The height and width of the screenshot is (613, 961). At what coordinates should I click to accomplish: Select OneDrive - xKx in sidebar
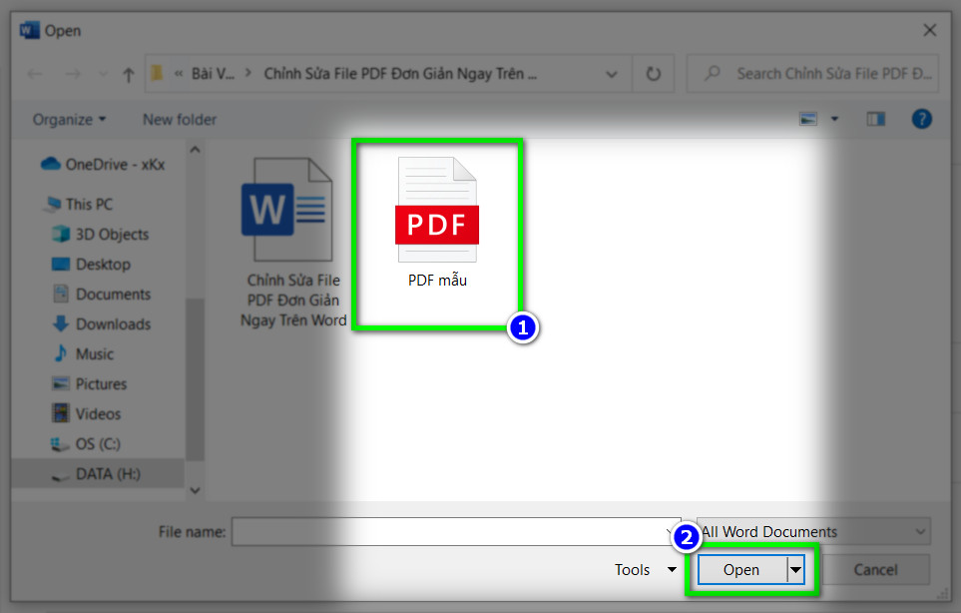click(x=103, y=165)
